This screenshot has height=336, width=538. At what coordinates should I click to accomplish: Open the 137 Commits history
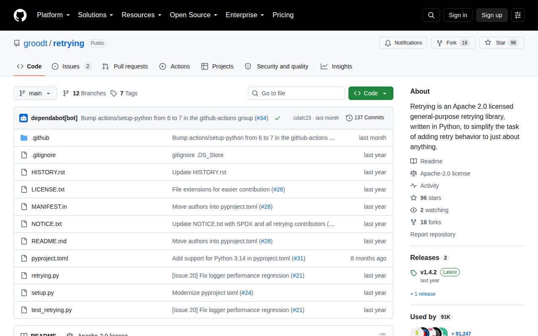tap(365, 118)
